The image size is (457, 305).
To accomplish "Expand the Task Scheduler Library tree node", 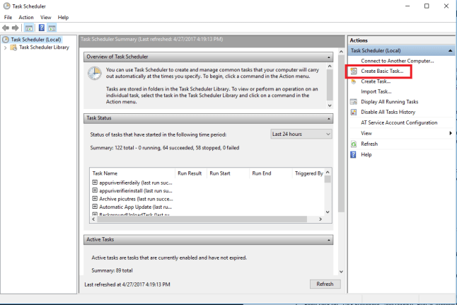I will coord(5,47).
